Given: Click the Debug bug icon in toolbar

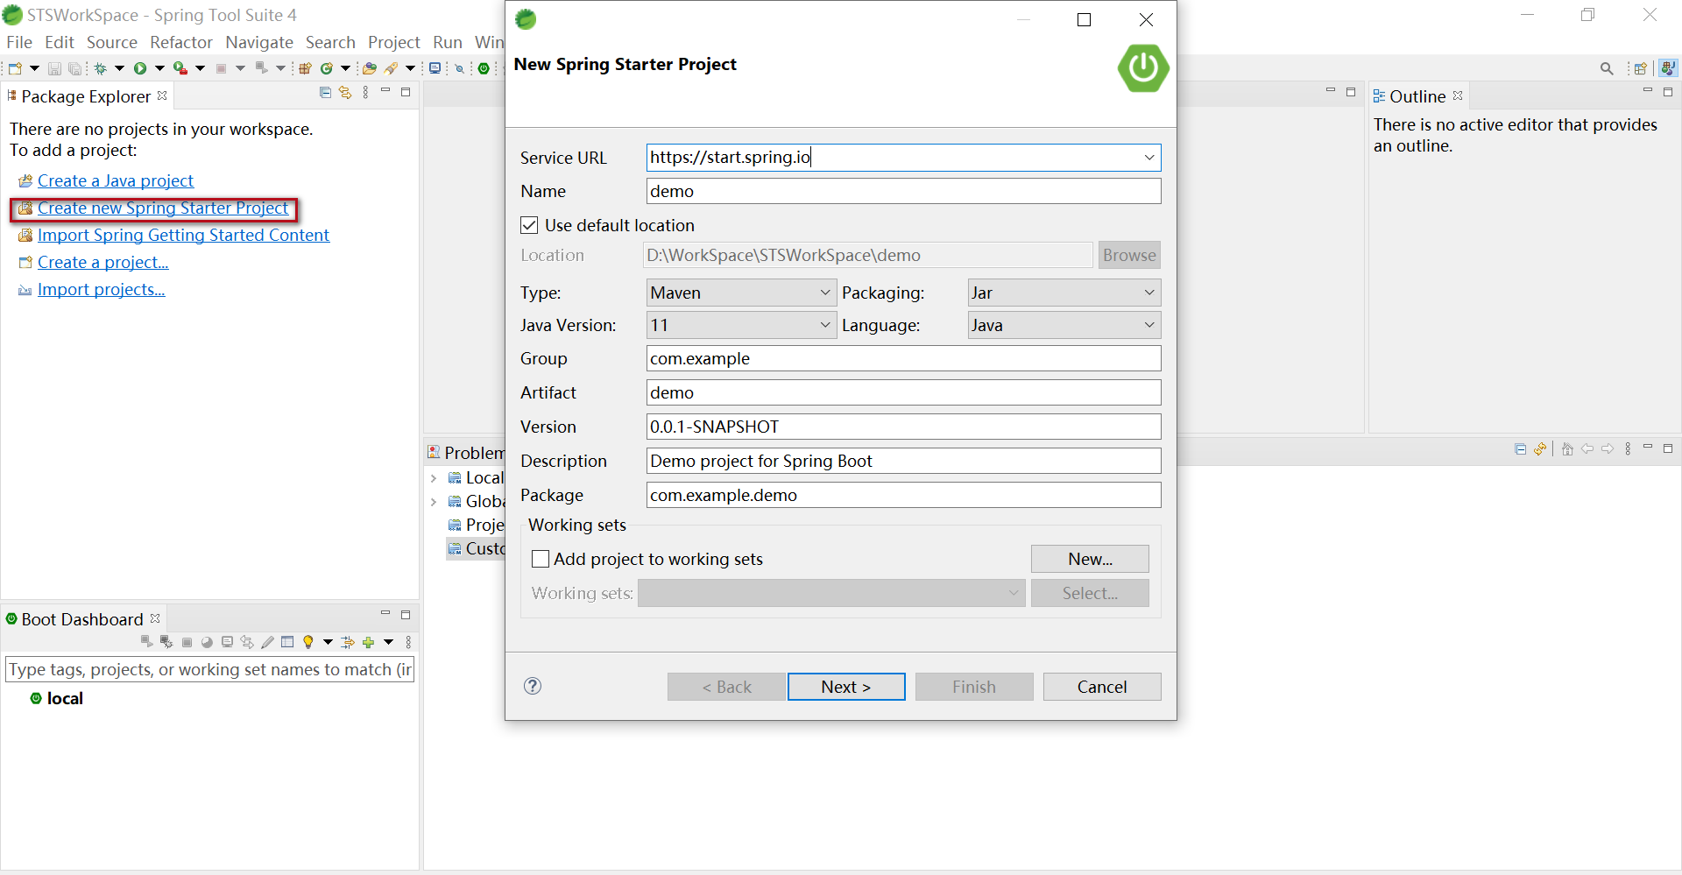Looking at the screenshot, I should click(x=101, y=68).
